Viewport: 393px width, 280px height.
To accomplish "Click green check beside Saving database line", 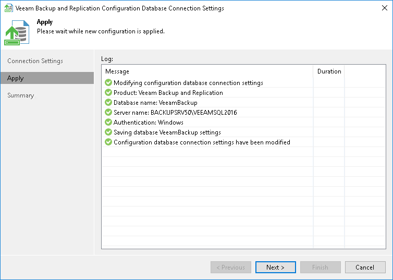I will (x=108, y=132).
